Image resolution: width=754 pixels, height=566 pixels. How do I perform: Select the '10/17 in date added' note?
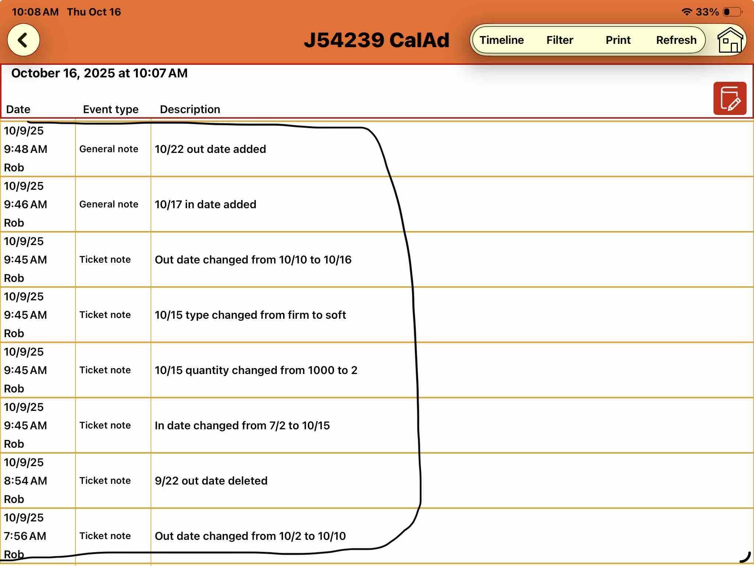click(x=205, y=205)
